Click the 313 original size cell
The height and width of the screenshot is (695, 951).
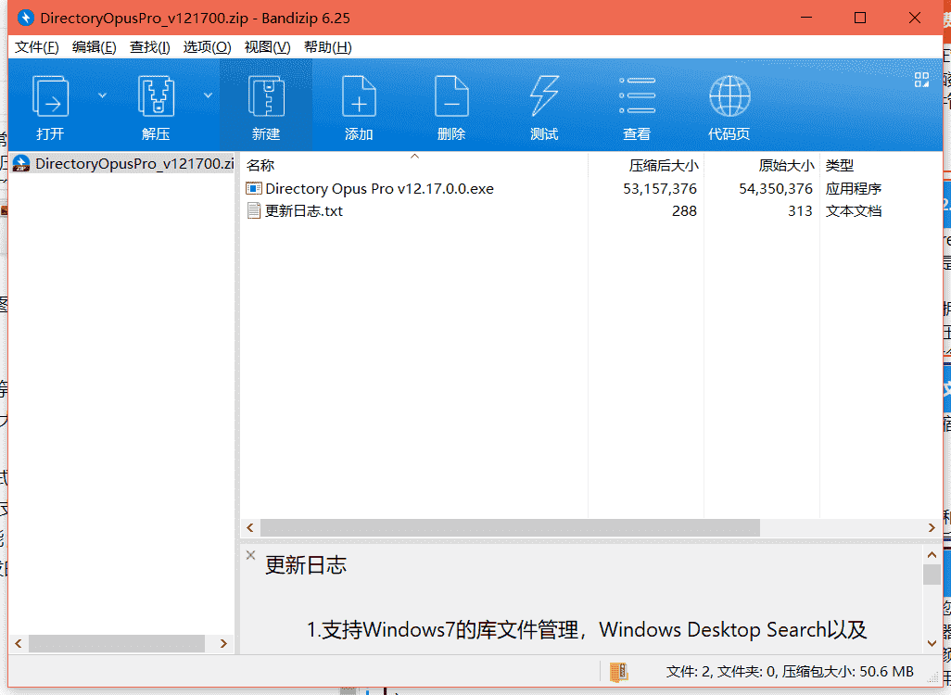(x=800, y=211)
